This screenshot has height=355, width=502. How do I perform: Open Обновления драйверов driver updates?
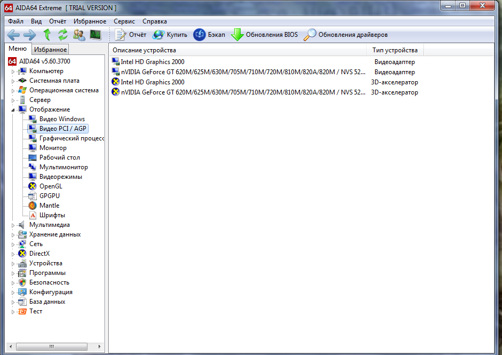(x=346, y=35)
